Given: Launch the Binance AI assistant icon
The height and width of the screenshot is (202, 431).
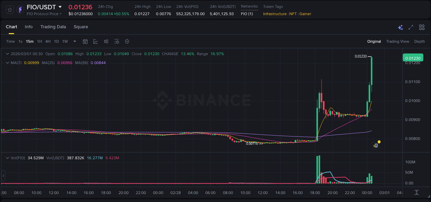Looking at the screenshot, I should [x=400, y=27].
